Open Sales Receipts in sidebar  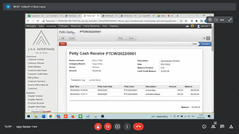point(34,67)
